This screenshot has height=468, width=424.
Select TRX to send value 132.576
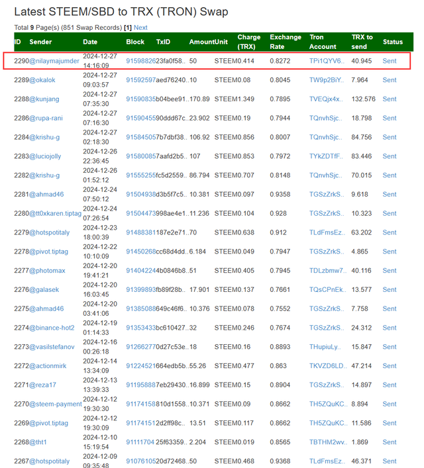pyautogui.click(x=363, y=99)
